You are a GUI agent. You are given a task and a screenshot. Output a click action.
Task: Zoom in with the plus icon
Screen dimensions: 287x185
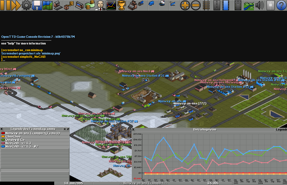click(185, 5)
